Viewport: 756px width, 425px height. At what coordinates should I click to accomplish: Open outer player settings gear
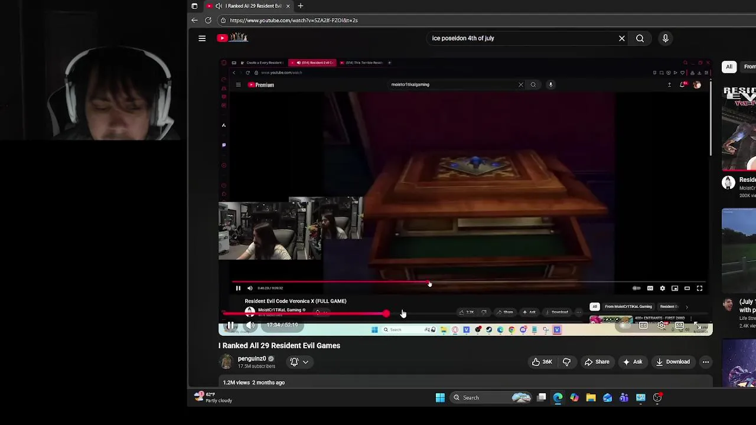point(661,326)
